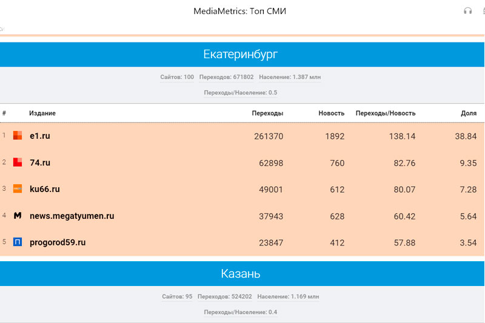Open the ku66.ru publication link

coord(45,189)
